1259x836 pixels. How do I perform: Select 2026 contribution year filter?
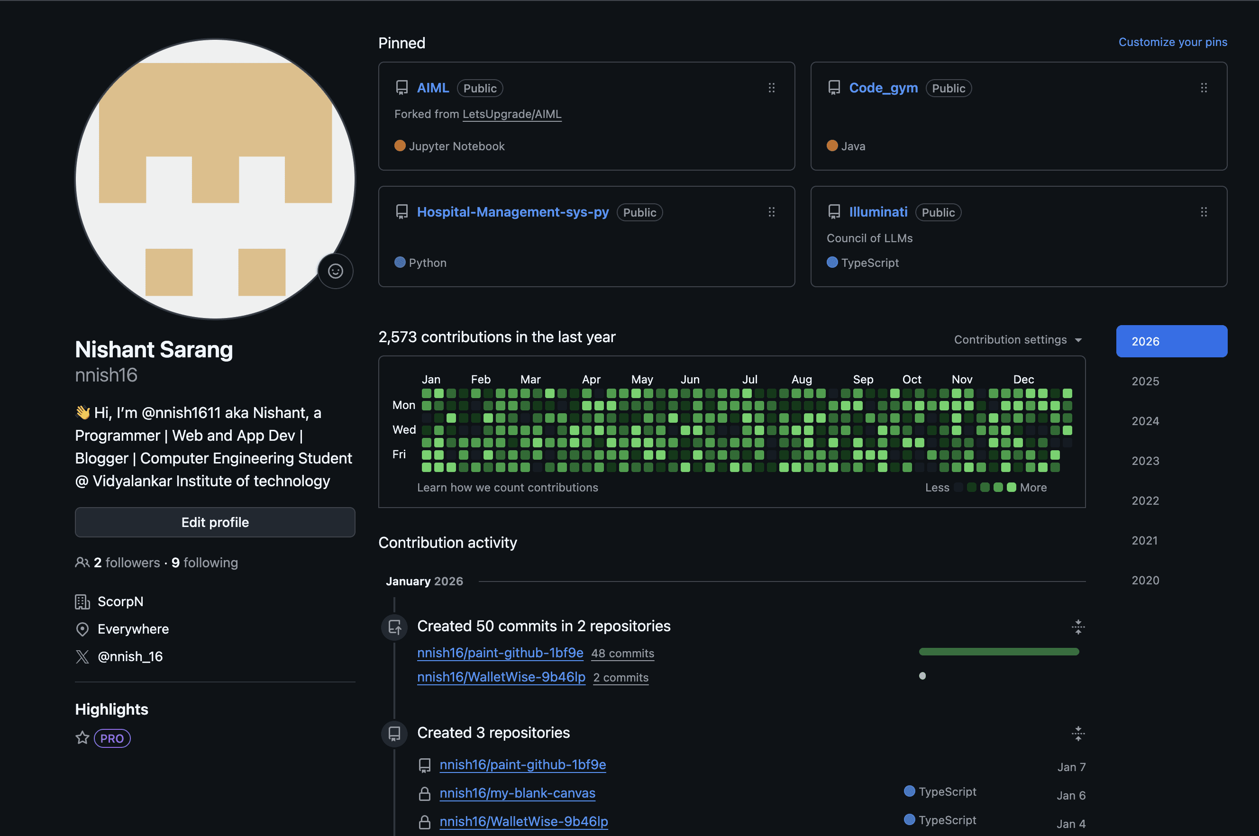click(1171, 341)
